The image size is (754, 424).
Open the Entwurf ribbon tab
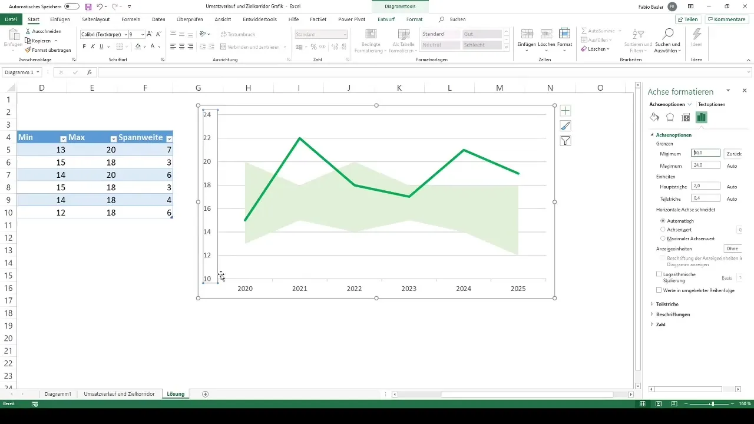(386, 19)
